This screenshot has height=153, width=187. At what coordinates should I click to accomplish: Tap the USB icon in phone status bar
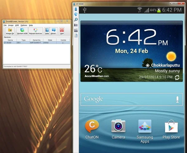click(84, 10)
